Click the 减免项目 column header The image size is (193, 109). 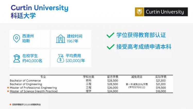(x=137, y=77)
